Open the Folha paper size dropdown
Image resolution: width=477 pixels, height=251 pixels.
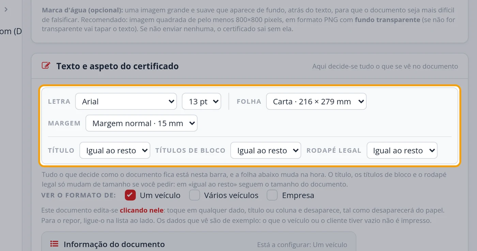coord(316,101)
